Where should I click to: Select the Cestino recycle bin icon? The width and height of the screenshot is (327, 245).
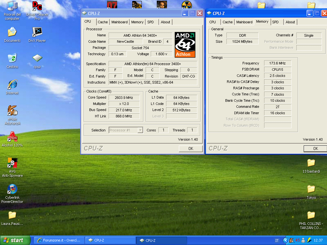[x=12, y=61]
